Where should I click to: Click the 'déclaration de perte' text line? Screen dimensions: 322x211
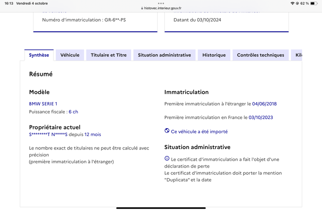pyautogui.click(x=187, y=166)
